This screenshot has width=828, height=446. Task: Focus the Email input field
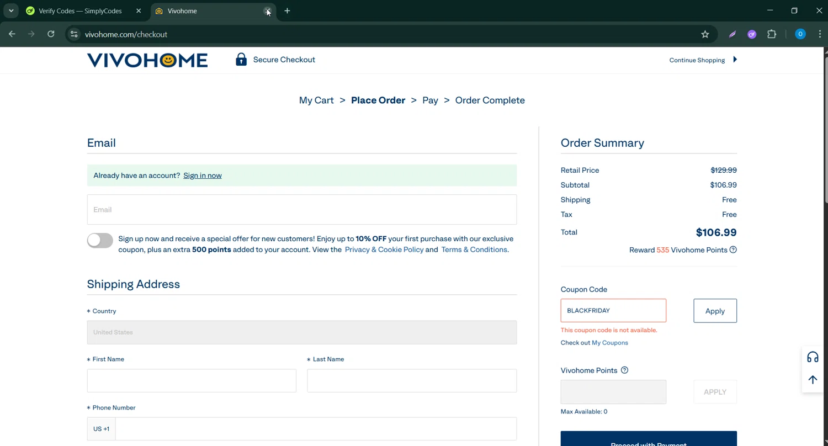(x=302, y=210)
